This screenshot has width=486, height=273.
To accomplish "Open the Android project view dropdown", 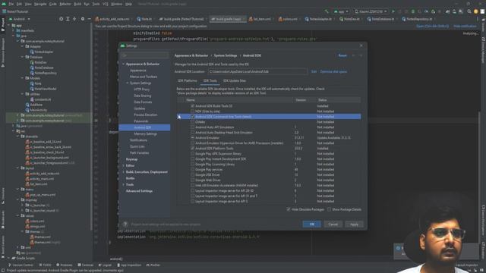I will pos(20,19).
